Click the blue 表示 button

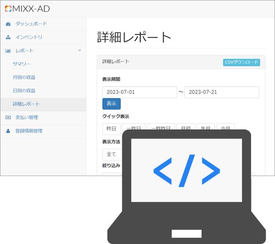[111, 103]
